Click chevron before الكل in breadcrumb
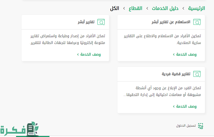Screen dimensions: 214x137 click(124, 9)
